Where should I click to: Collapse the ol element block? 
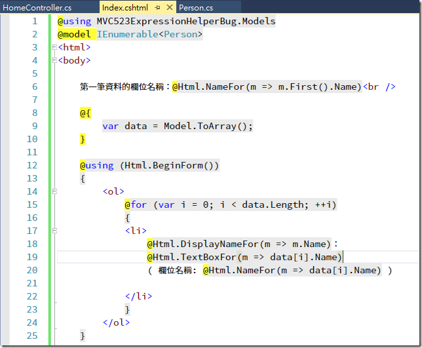point(54,191)
